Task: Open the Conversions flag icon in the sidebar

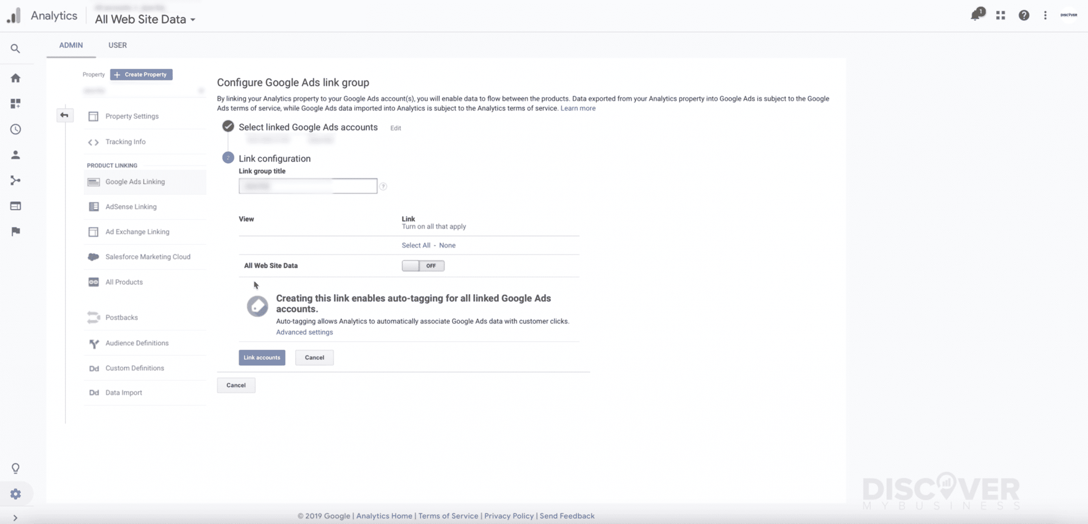Action: (x=15, y=231)
